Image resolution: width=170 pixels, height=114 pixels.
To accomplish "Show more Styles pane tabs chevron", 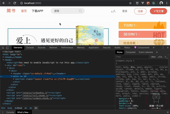I will point(157,52).
